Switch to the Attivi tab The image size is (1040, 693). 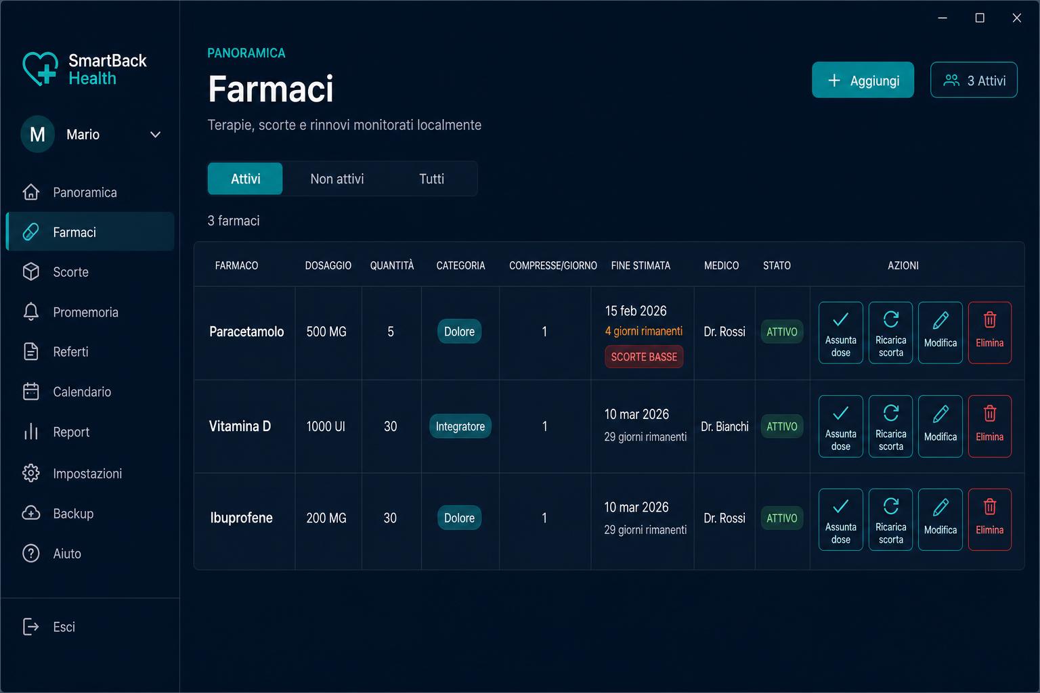pyautogui.click(x=245, y=179)
